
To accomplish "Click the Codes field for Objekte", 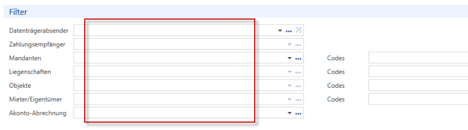I will pos(418,85).
